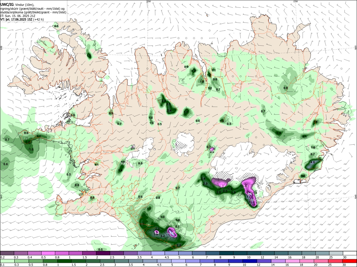Viewport: 357px width, 267px height.
Task: Click orchid swatch between 0.4 and 0.5, top row
Action: [35, 253]
